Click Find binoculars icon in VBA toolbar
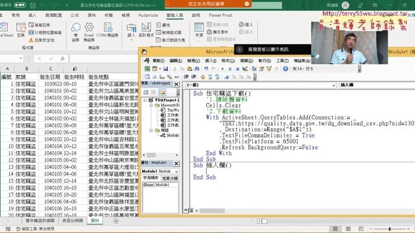Image resolution: width=415 pixels, height=233 pixels. 197,69
